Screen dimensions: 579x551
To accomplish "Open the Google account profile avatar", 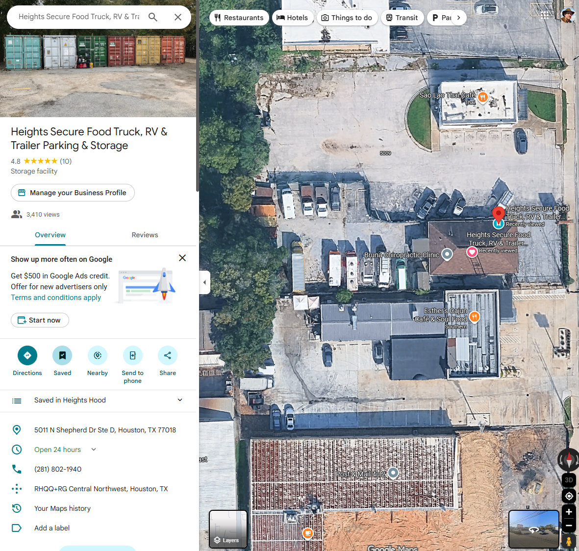I will pyautogui.click(x=568, y=16).
